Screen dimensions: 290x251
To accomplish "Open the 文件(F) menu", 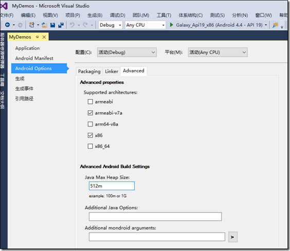I will [x=7, y=15].
